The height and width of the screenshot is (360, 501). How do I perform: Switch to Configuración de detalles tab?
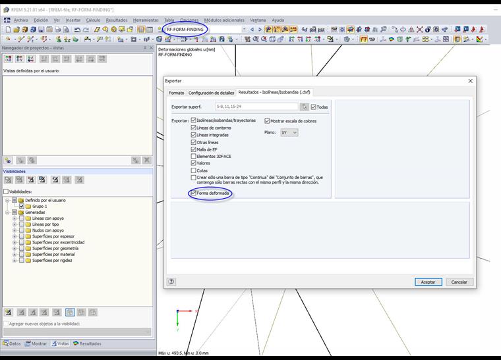[x=211, y=93]
